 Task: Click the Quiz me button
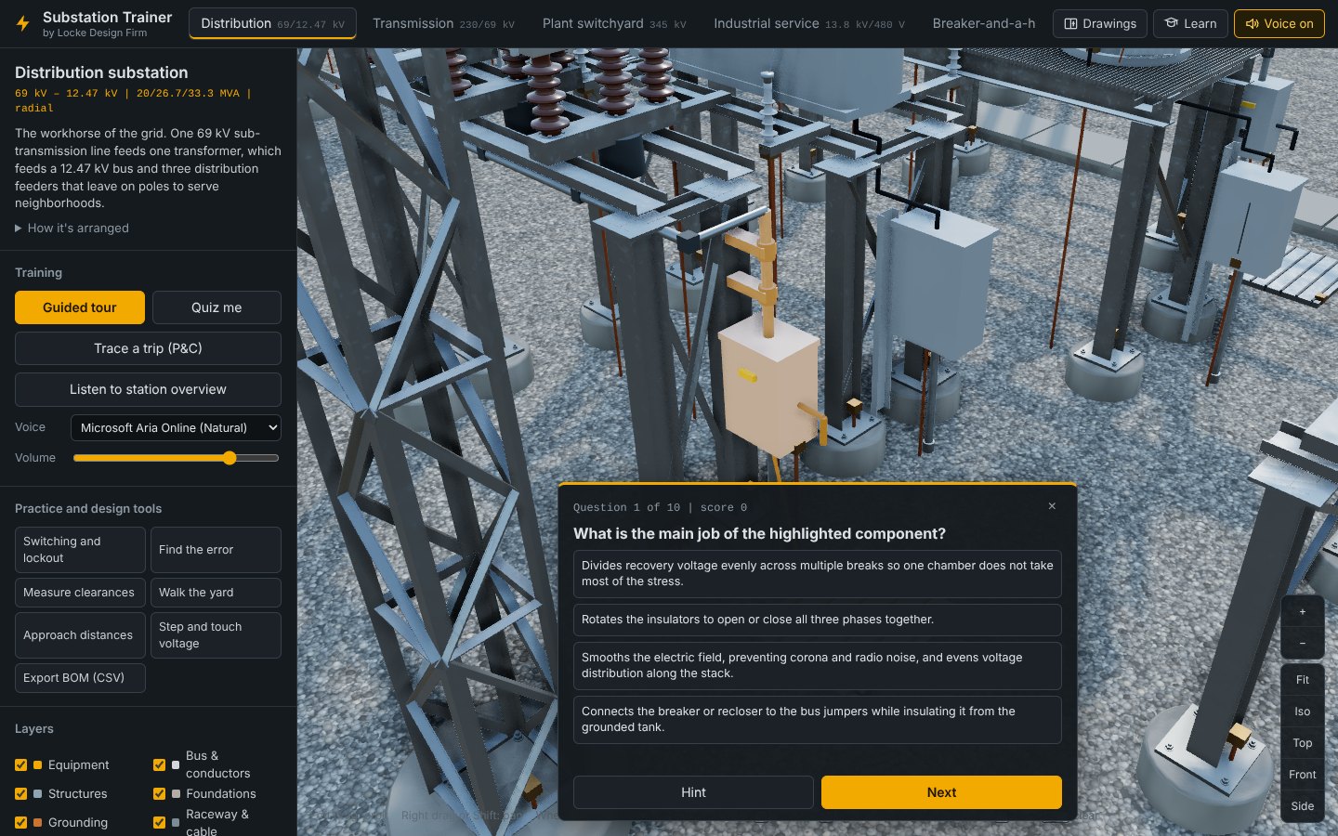[216, 307]
